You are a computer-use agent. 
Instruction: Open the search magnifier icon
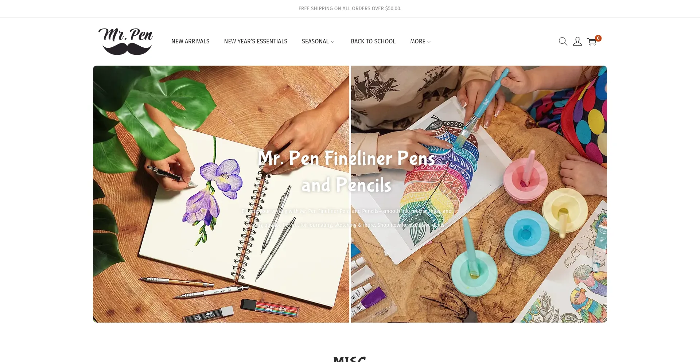point(563,42)
